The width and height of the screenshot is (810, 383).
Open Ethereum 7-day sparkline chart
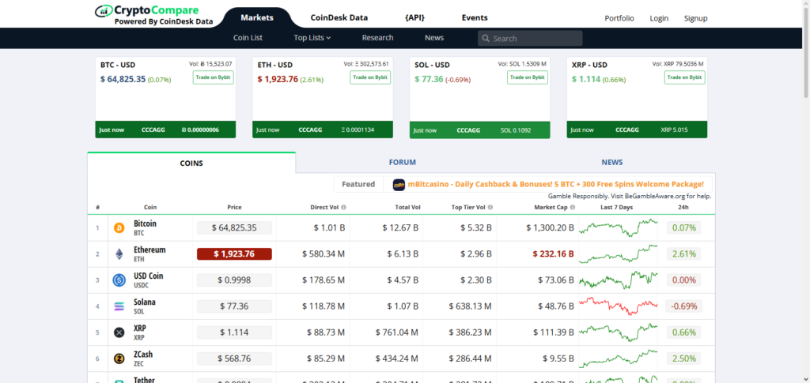[x=619, y=253]
